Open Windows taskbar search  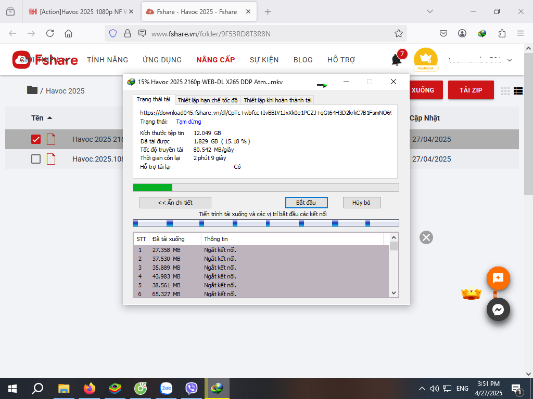click(37, 389)
